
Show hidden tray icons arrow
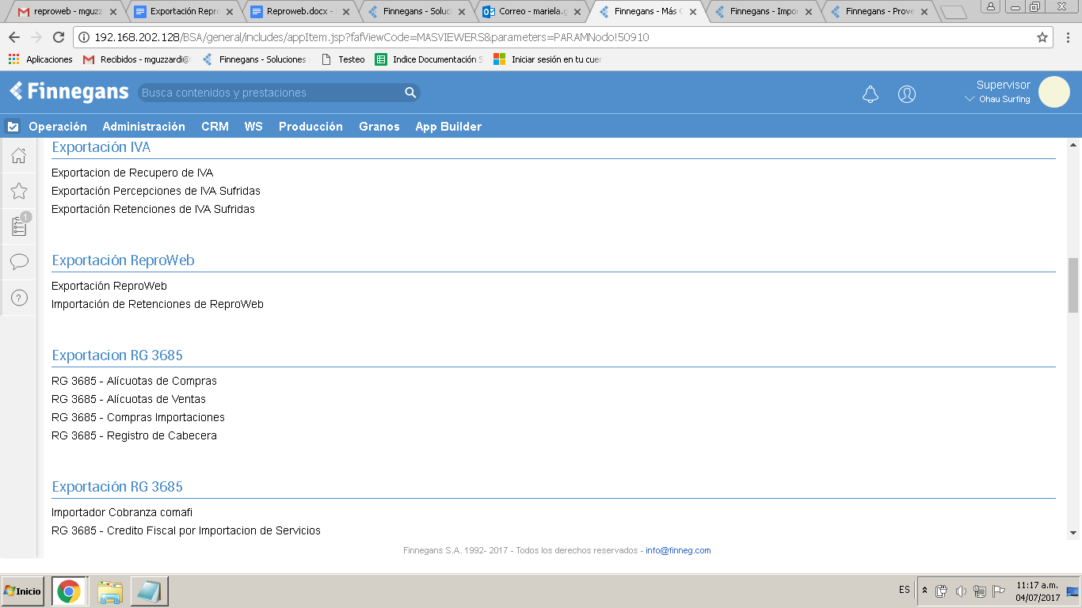(x=924, y=591)
